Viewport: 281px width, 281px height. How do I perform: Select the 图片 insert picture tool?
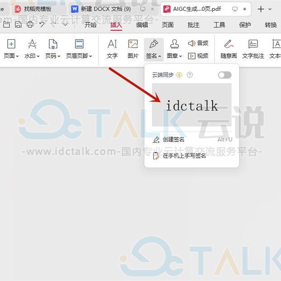[133, 49]
